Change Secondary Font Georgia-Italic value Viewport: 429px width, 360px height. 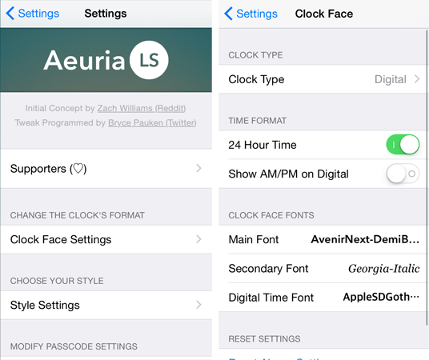point(384,269)
